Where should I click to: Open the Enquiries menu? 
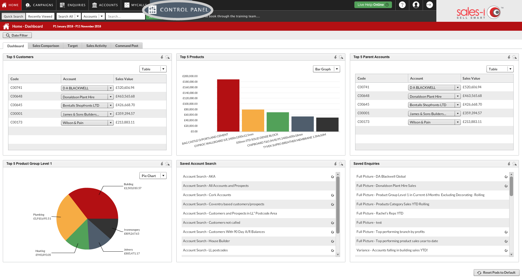tap(73, 5)
